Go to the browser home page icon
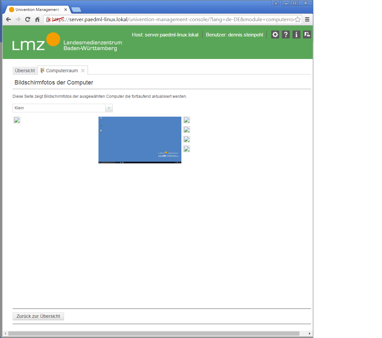Screen dimensions: 382x338 (37, 20)
